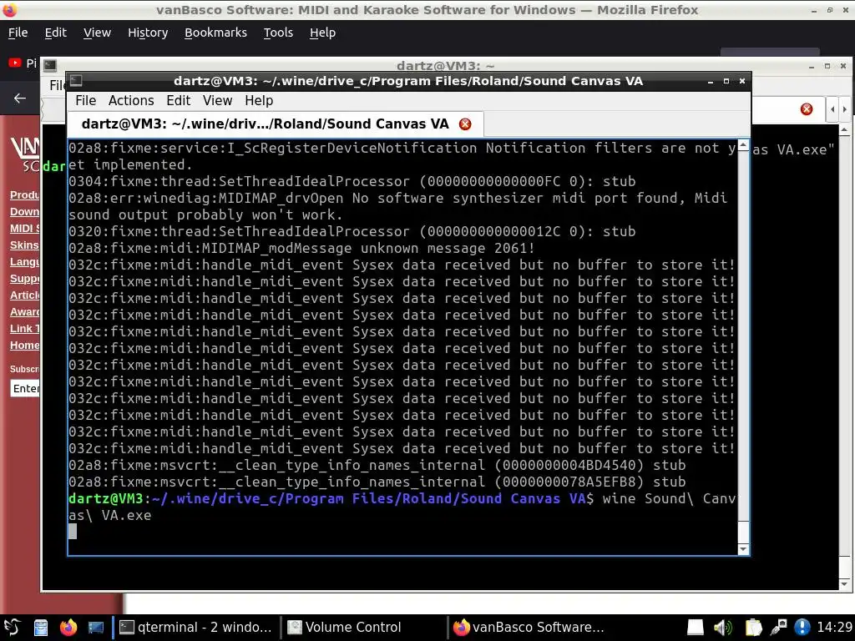855x641 pixels.
Task: Switch to qterminal taskbar button
Action: [195, 628]
